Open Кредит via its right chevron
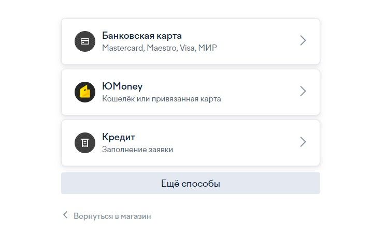Viewport: 387px width, 237px height. coord(303,142)
